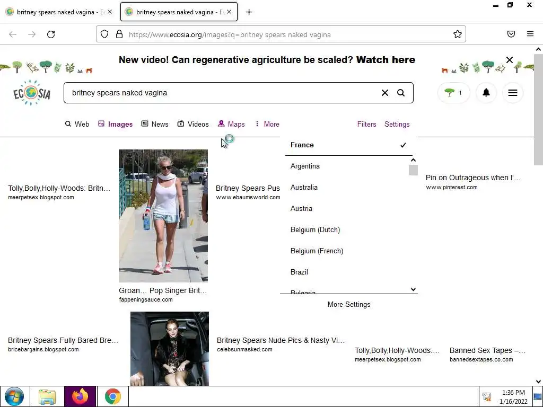This screenshot has height=407, width=543.
Task: Go back with the browser back arrow
Action: 13,34
